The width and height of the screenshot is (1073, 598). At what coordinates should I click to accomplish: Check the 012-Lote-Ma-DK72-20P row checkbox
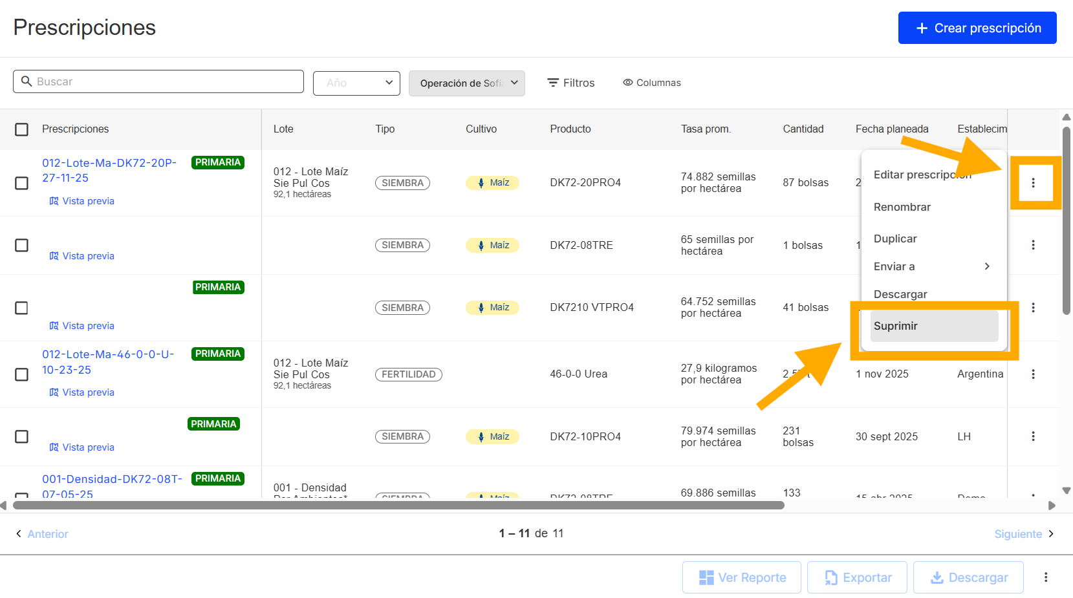pyautogui.click(x=21, y=183)
